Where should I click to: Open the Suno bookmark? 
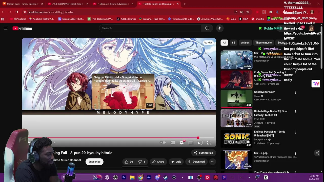(231, 19)
